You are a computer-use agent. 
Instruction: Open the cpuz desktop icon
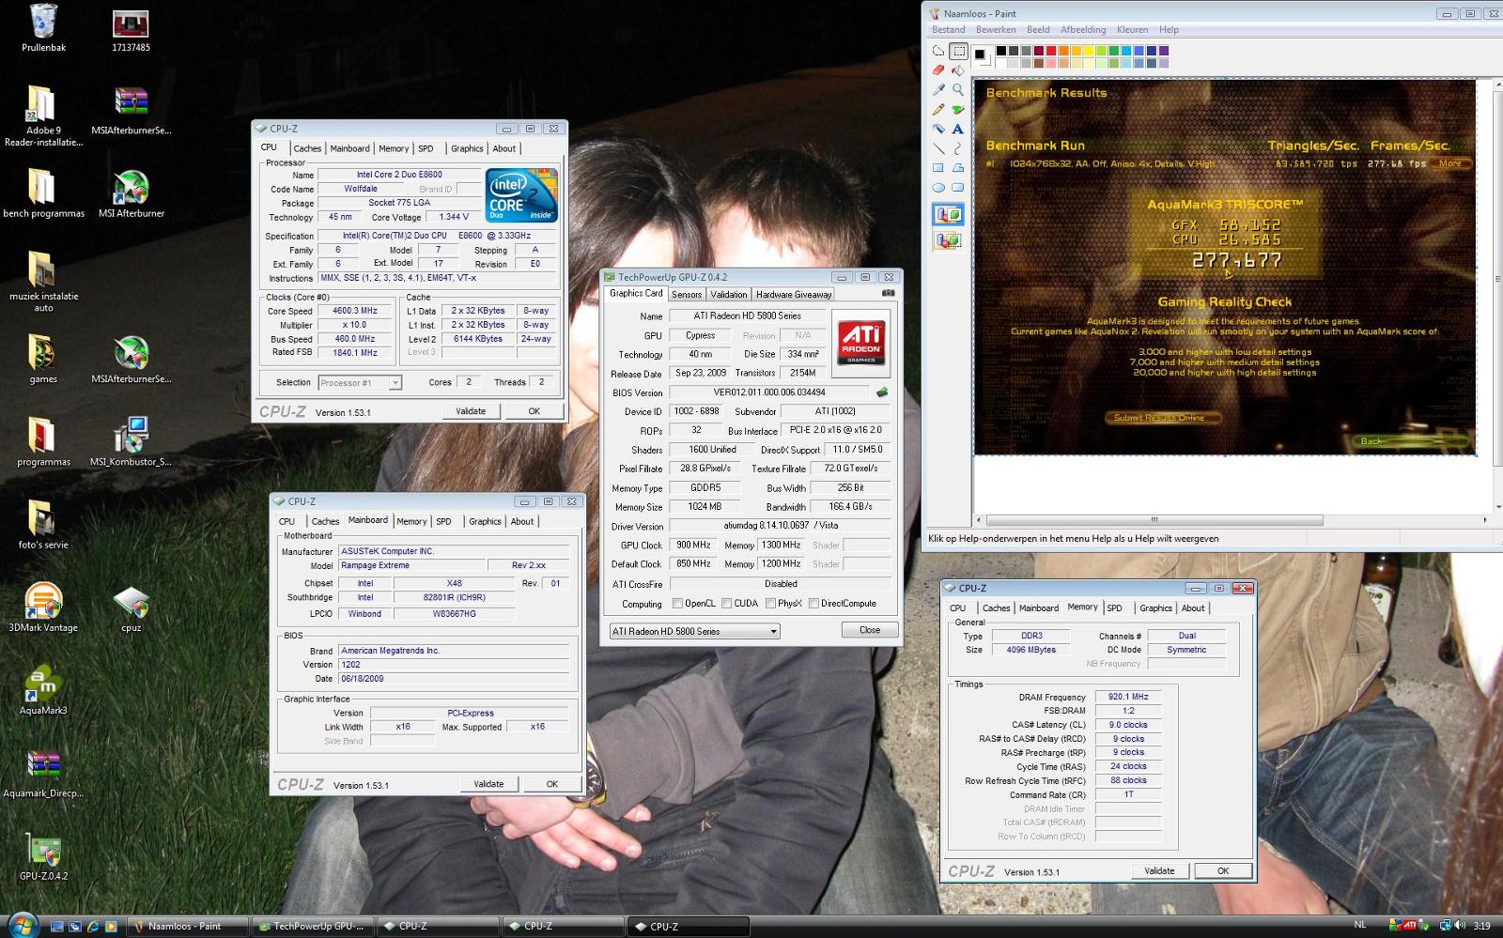132,608
